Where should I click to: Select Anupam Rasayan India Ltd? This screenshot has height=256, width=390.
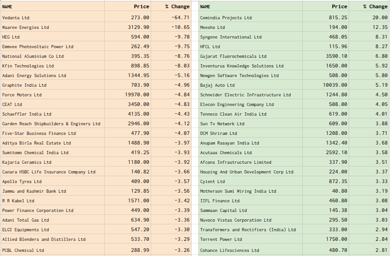point(250,143)
